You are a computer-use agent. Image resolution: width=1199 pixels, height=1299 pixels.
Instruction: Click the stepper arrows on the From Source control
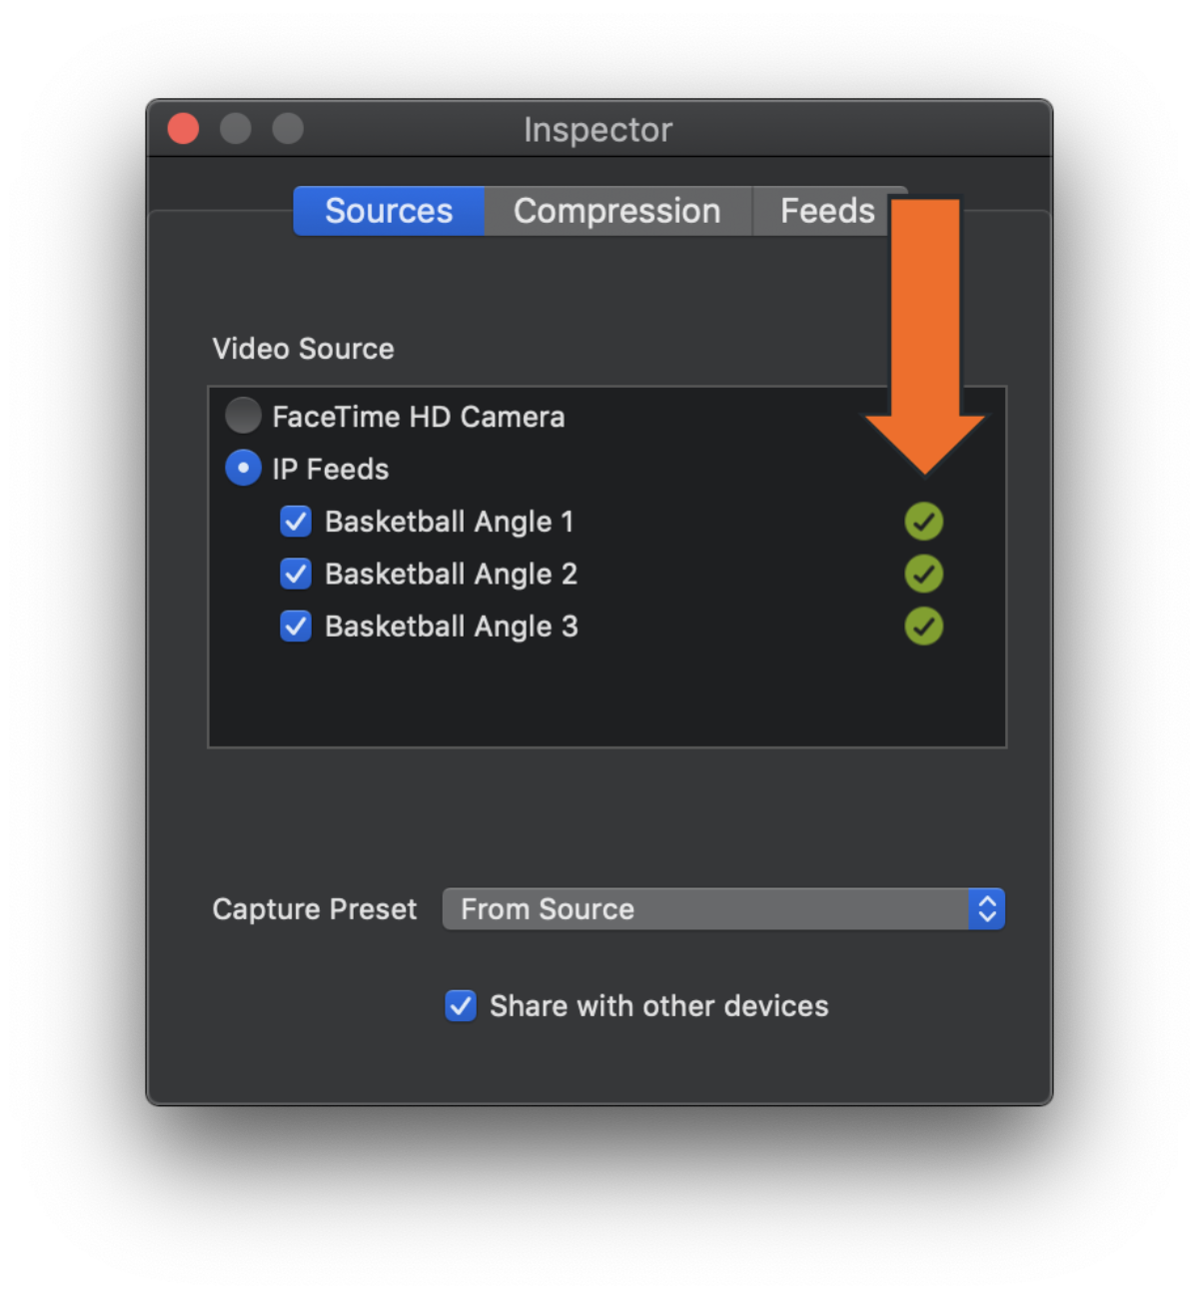tap(987, 909)
